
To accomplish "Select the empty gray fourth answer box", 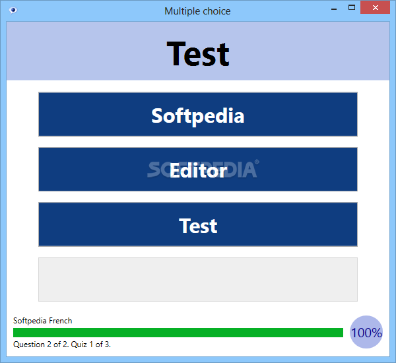I will coord(198,279).
